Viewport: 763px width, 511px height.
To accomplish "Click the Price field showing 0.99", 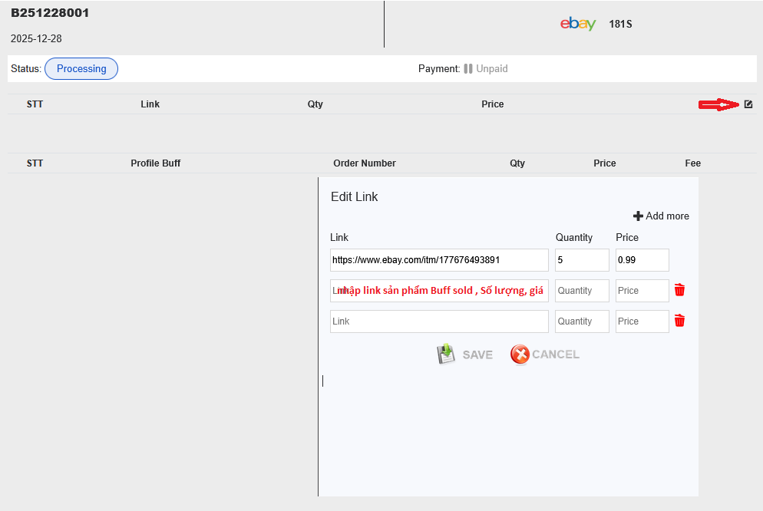I will [x=642, y=260].
